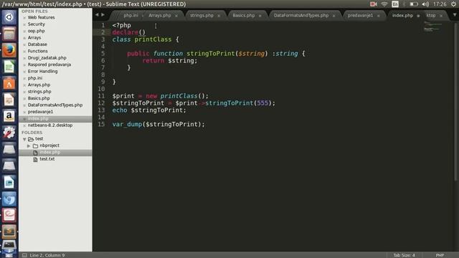Close the strings.php tab
The image size is (459, 258).
219,16
